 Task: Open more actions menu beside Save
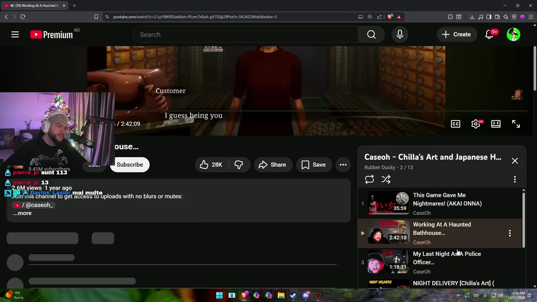(x=343, y=165)
